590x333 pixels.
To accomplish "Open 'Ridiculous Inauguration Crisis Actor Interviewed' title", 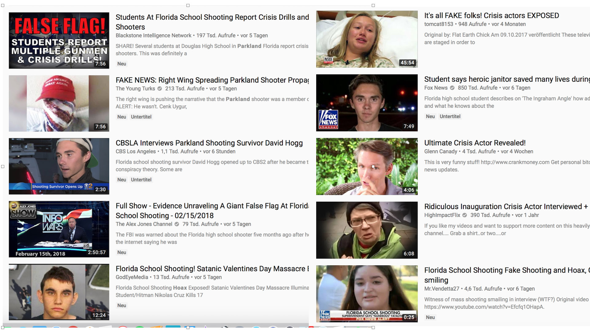I will click(x=506, y=207).
